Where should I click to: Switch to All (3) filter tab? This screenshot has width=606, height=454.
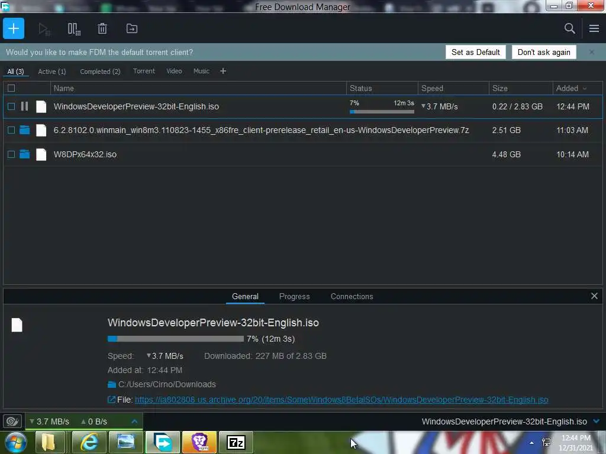(15, 72)
